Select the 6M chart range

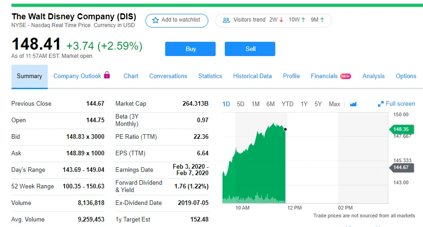pos(270,104)
